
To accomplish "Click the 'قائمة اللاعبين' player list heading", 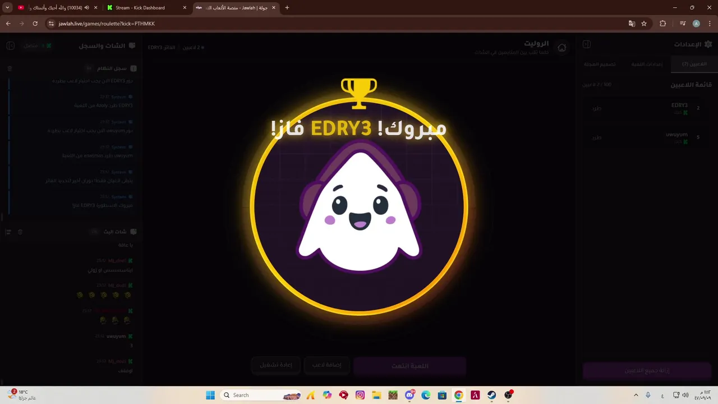I will [x=691, y=85].
